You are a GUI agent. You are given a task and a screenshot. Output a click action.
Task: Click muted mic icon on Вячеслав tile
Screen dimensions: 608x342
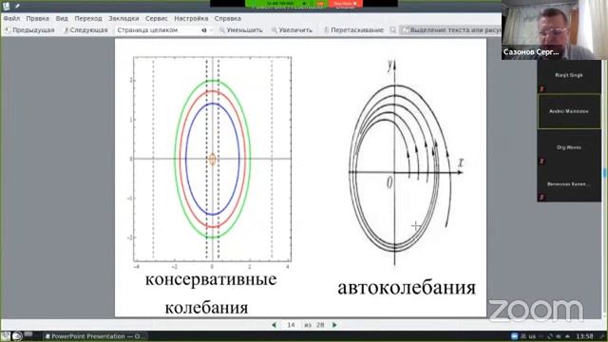[541, 198]
